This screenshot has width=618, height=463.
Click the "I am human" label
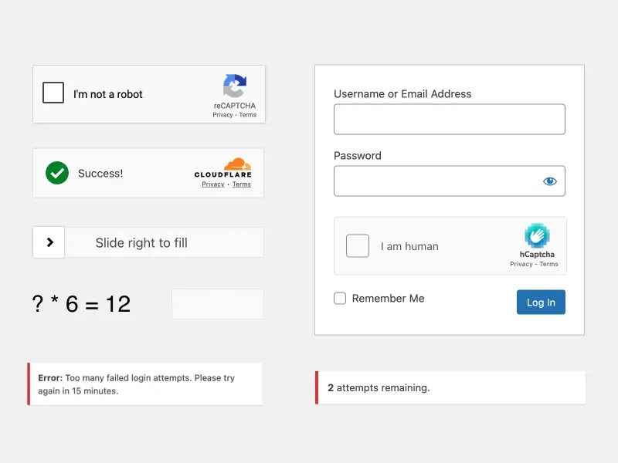(x=409, y=246)
